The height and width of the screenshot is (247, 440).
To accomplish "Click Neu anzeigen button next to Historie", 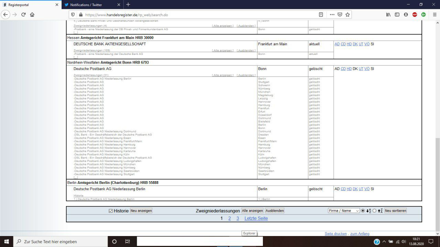I will point(141,211).
